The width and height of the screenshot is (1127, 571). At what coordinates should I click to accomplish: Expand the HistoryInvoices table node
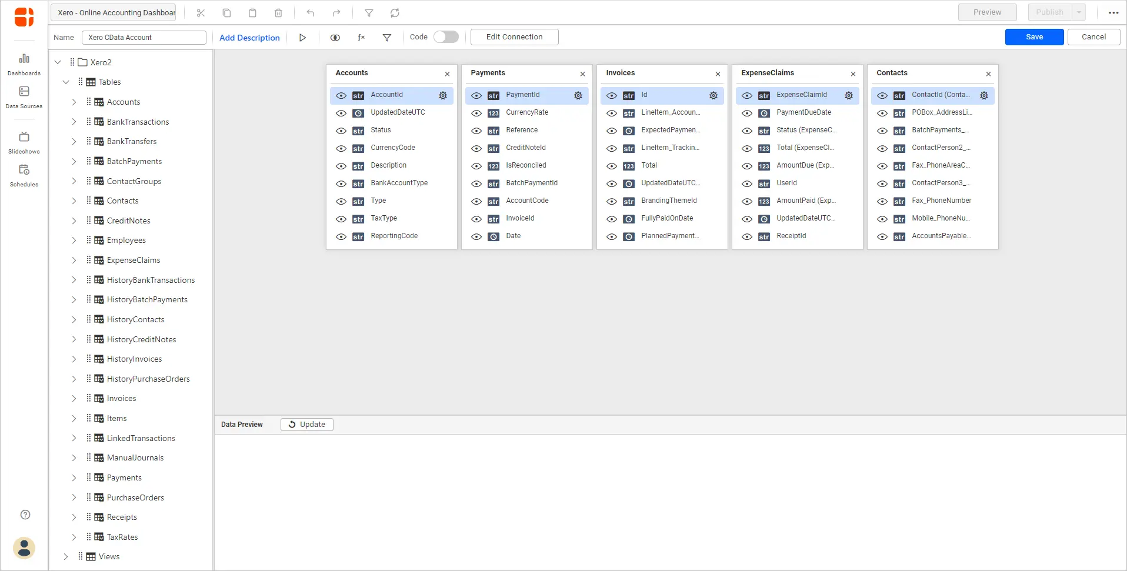point(74,359)
